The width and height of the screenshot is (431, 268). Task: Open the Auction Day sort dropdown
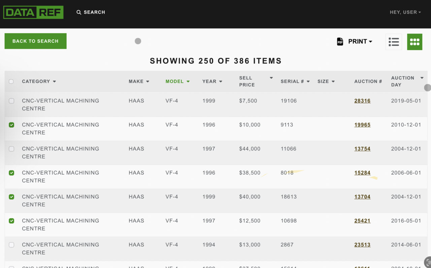click(x=422, y=77)
